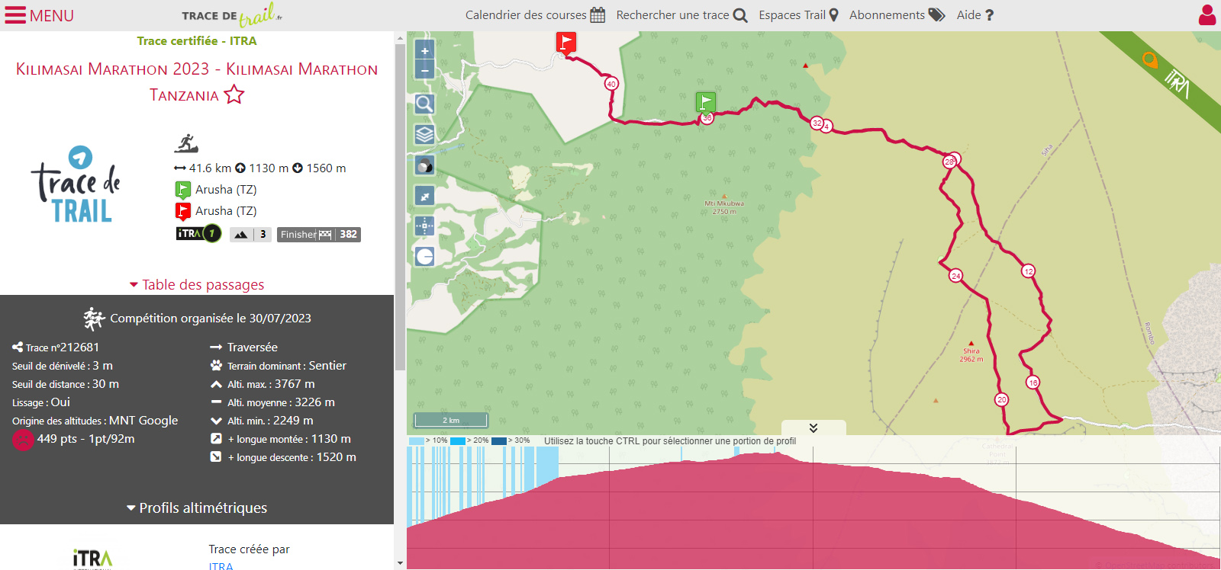Open map opacity/color layers tool
1221x570 pixels.
[x=424, y=165]
